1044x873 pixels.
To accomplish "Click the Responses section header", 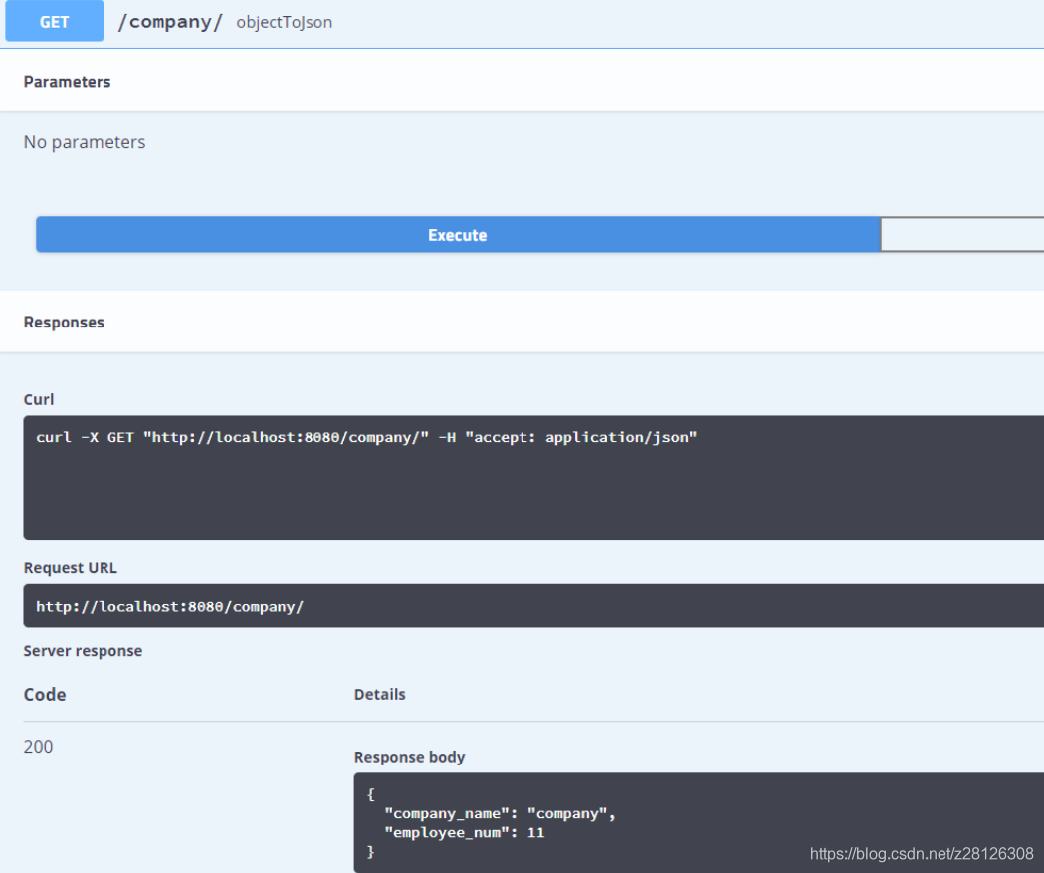I will coord(64,322).
